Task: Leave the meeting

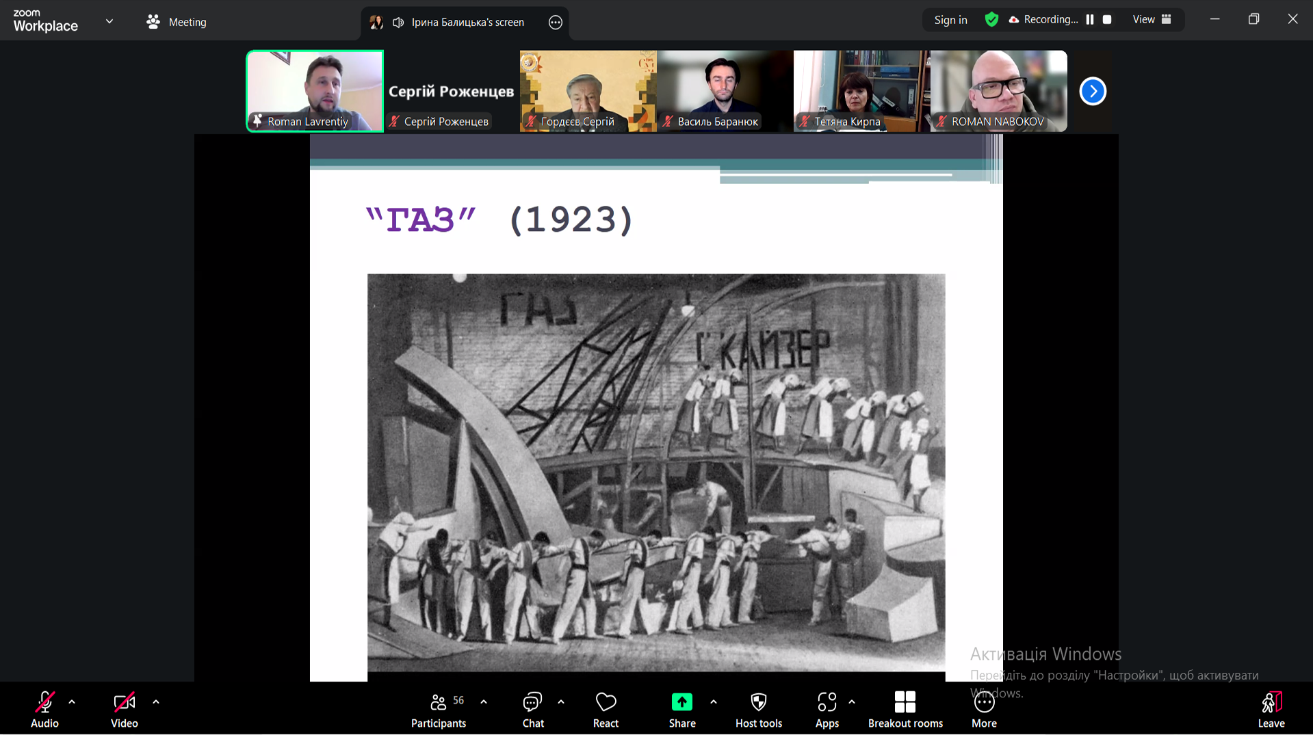Action: tap(1271, 710)
